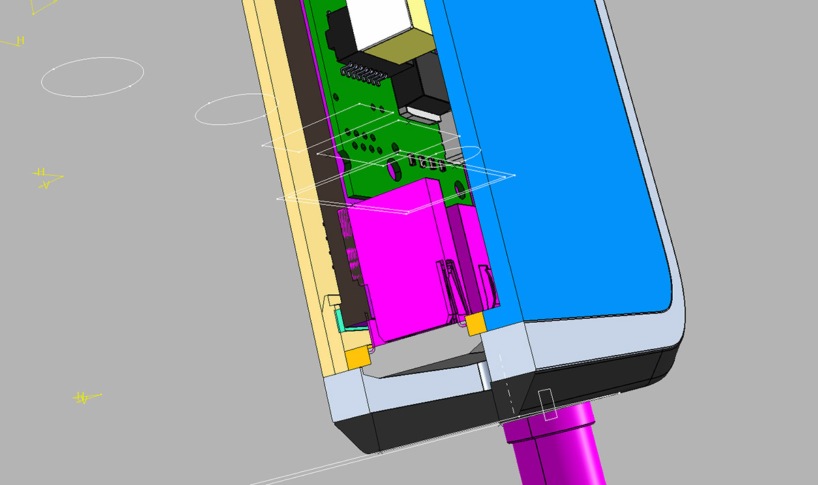The width and height of the screenshot is (818, 485).
Task: Pick the small white rectangle sketch above the cable
Action: (547, 403)
